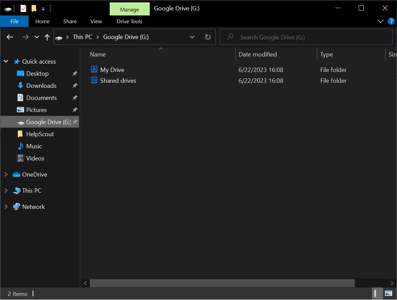The image size is (397, 300).
Task: Click This PC in breadcrumb path
Action: pos(82,37)
